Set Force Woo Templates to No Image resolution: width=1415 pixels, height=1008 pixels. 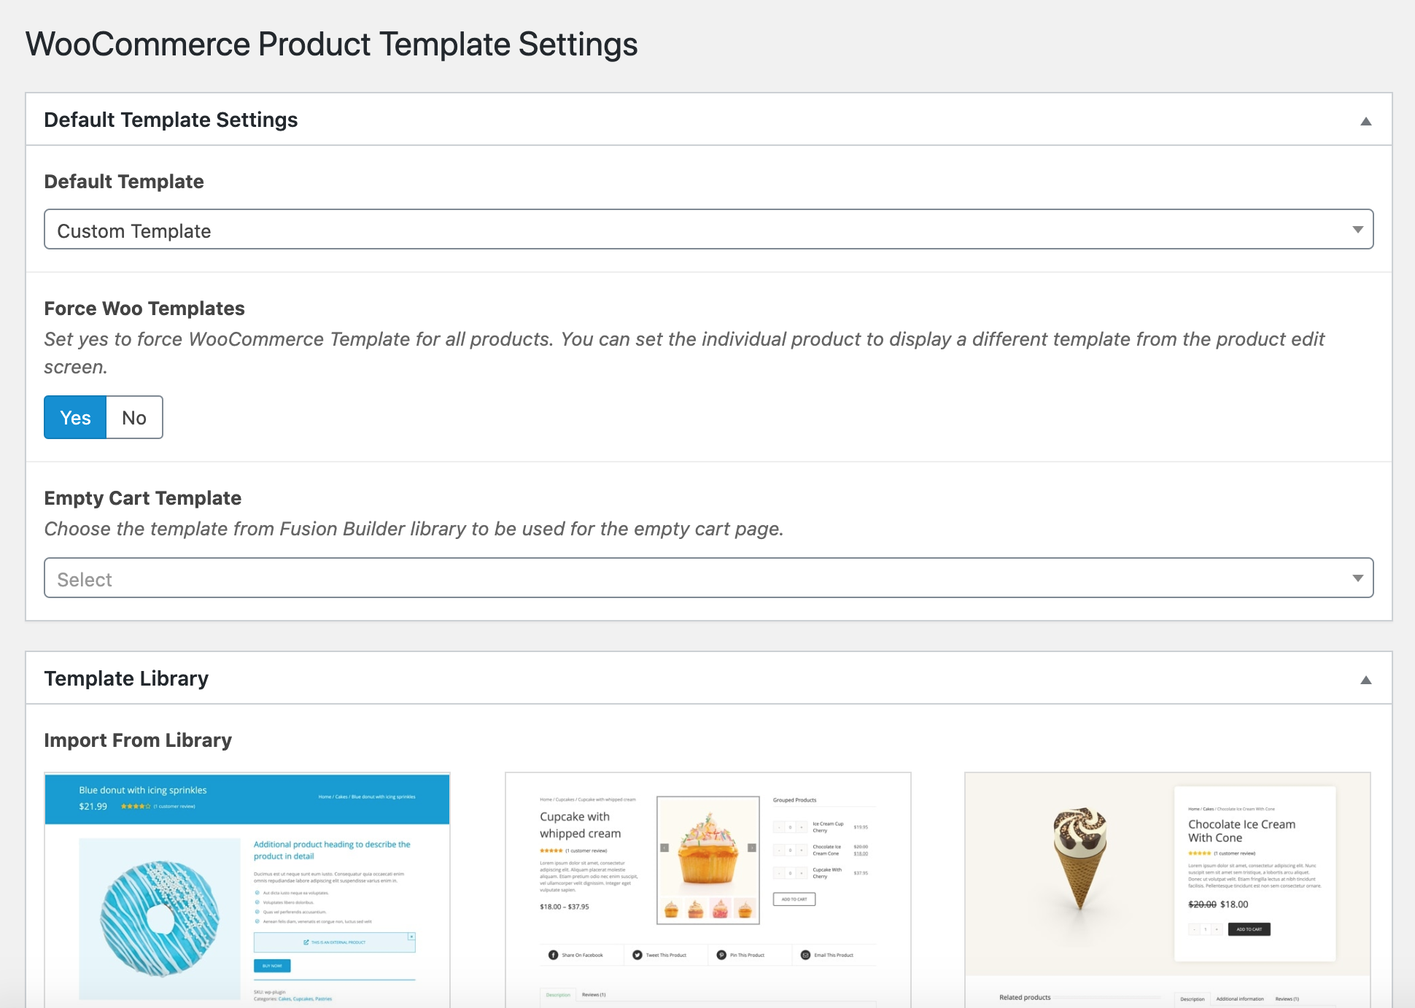[134, 417]
